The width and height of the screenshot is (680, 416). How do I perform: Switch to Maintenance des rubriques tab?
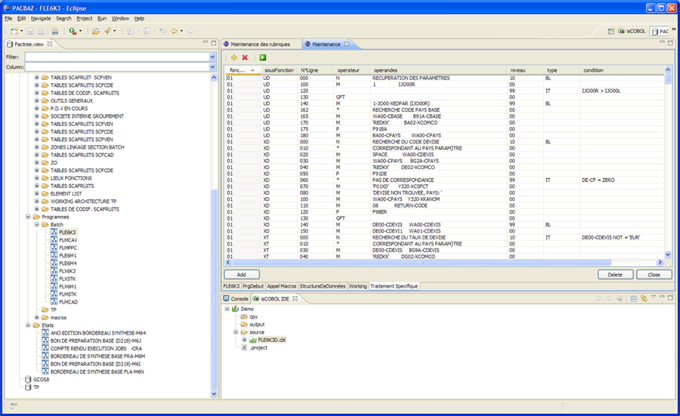pyautogui.click(x=260, y=44)
